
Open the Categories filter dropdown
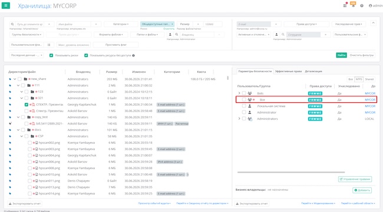121,24
